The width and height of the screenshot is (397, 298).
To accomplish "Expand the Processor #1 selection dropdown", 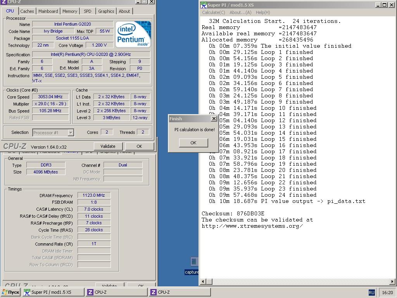I will tap(71, 133).
